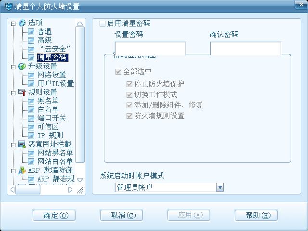Viewport: 308px width, 231px height.
Task: Collapse the ARP 欺骗防御 tree node
Action: 13,171
